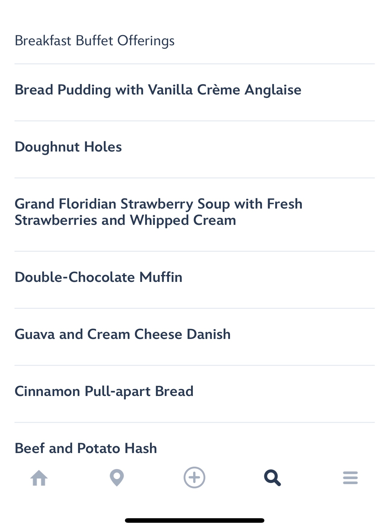Tap the house icon in bottom navigation
Image resolution: width=389 pixels, height=530 pixels.
pyautogui.click(x=39, y=478)
